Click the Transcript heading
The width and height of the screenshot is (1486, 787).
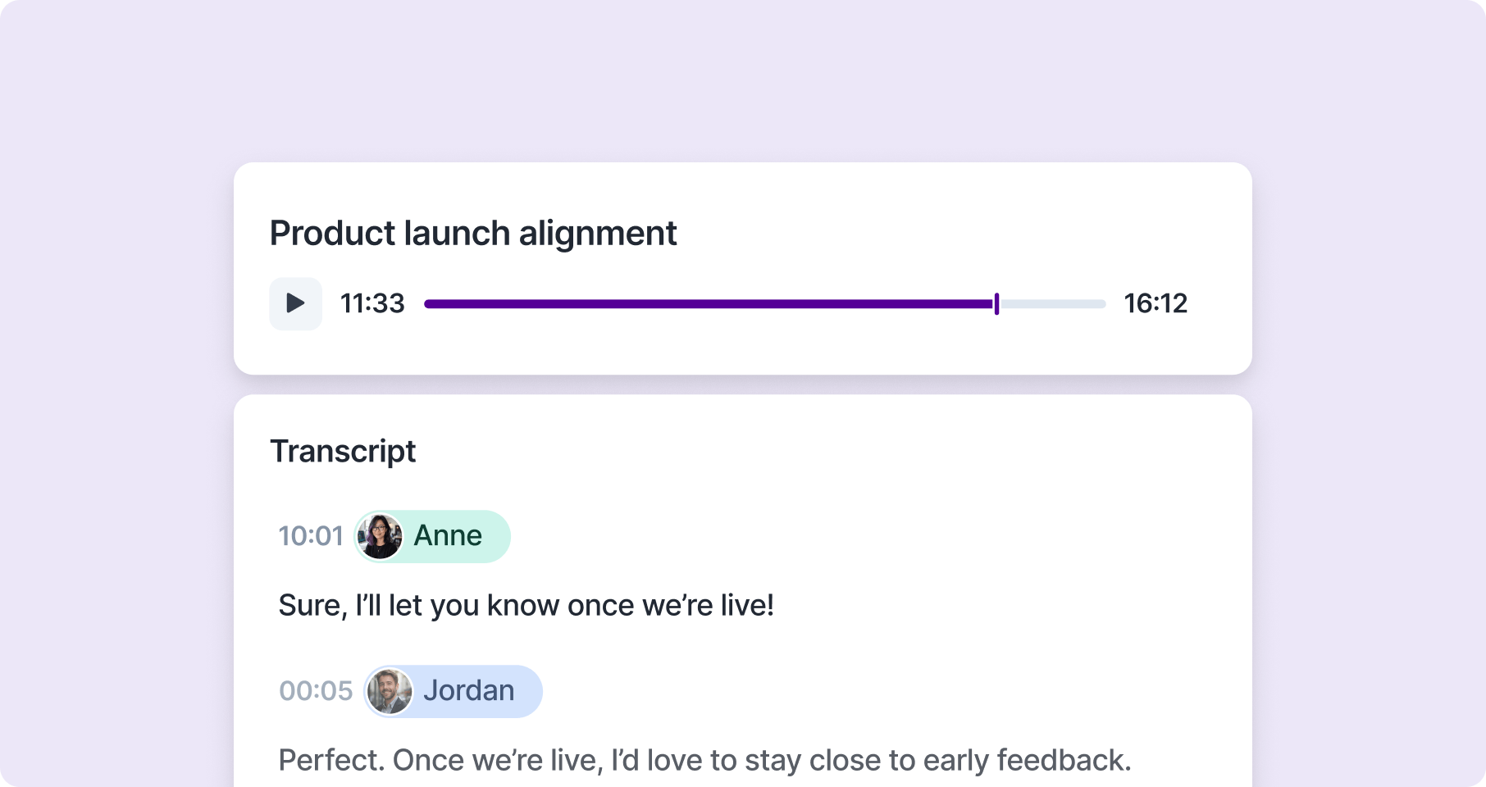click(343, 452)
